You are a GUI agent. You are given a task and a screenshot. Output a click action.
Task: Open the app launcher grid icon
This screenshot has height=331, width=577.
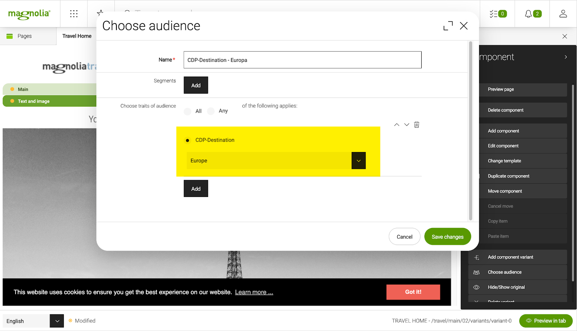(74, 14)
